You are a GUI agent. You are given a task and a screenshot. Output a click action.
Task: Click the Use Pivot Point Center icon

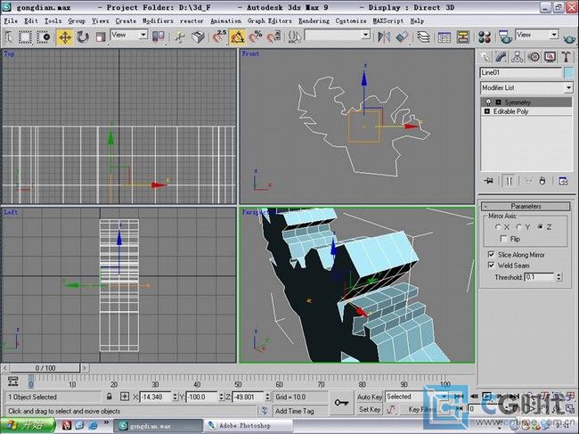[x=158, y=37]
